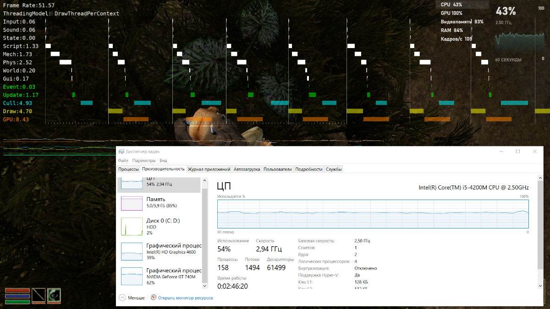Switch to the Службы tab
Viewport: 550px width, 309px height.
click(334, 169)
